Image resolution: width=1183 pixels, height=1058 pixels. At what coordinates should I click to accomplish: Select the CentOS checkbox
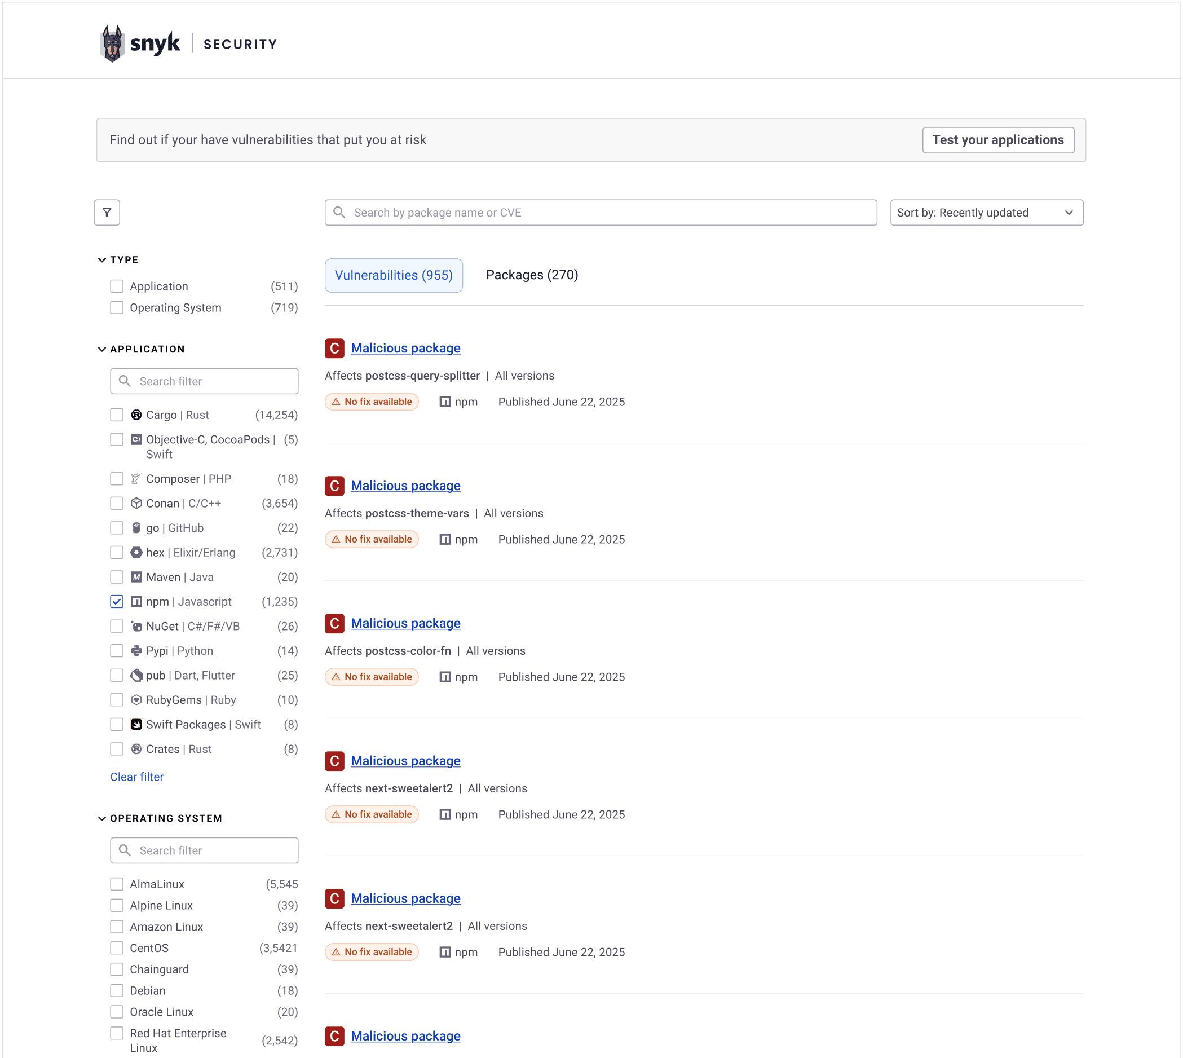click(x=117, y=949)
